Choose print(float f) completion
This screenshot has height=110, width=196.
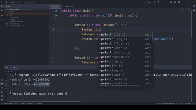(125, 75)
